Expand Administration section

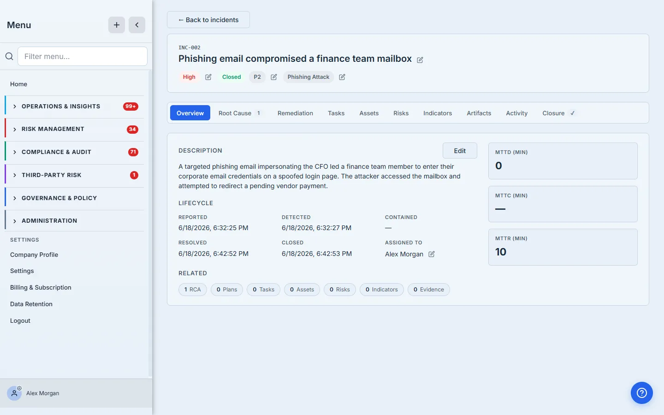tap(74, 221)
